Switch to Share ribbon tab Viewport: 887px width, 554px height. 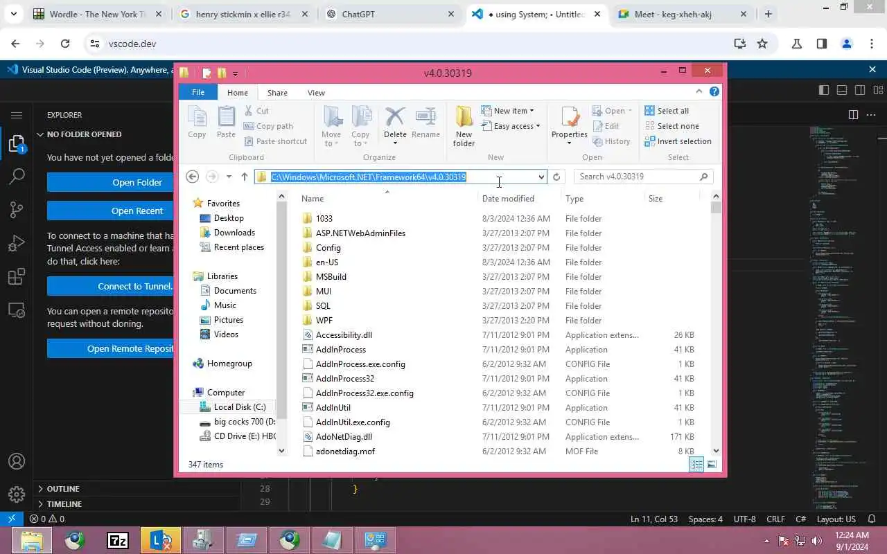click(277, 93)
